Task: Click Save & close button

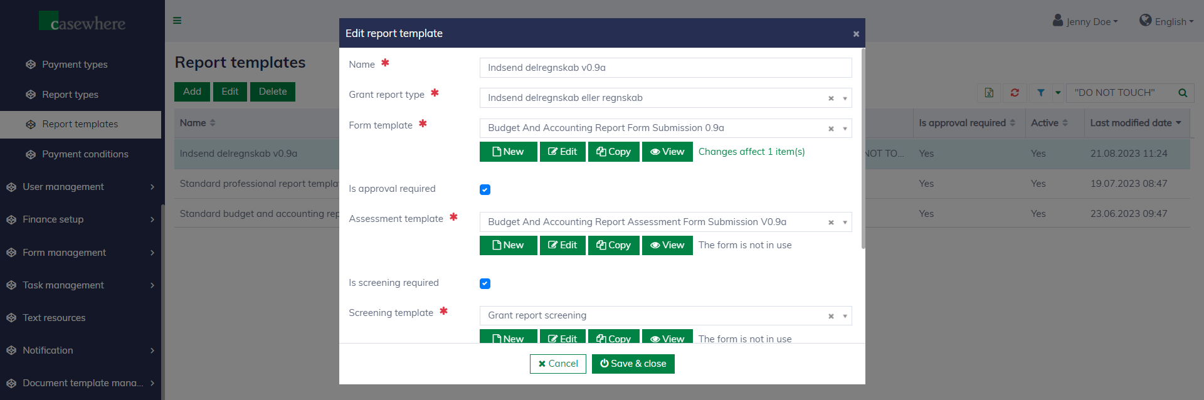Action: point(633,364)
